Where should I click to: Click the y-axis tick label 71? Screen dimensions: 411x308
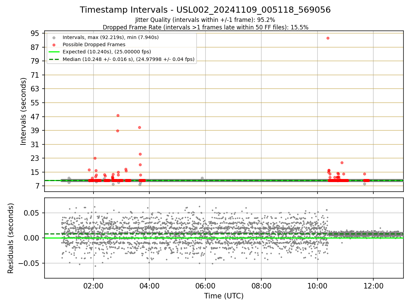pyautogui.click(x=35, y=75)
